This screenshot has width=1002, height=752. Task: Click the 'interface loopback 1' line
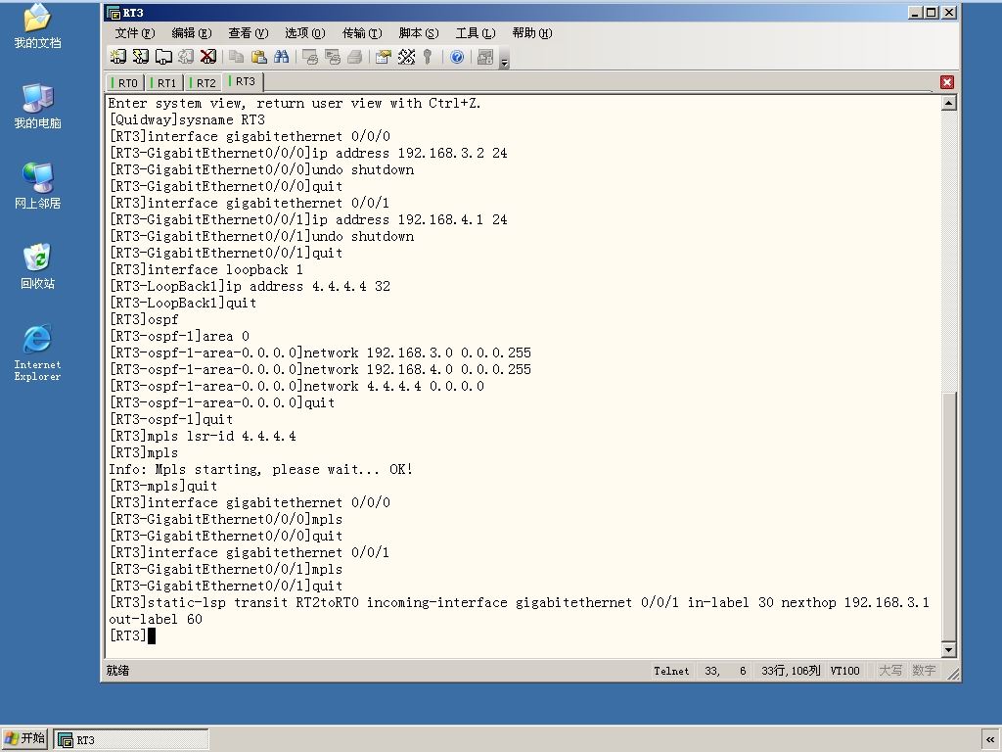pos(205,270)
